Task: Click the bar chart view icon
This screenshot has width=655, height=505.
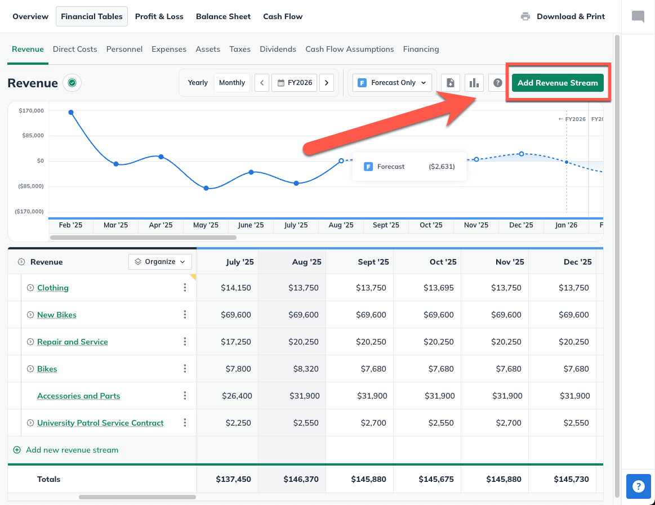Action: (x=474, y=82)
